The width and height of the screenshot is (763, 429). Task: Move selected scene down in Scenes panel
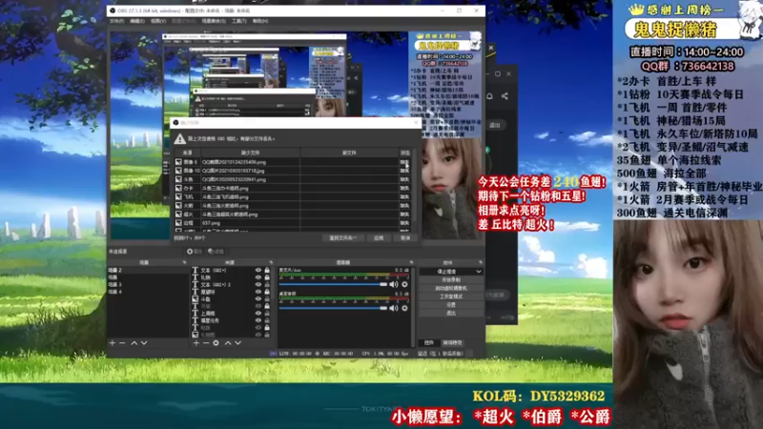pos(144,343)
